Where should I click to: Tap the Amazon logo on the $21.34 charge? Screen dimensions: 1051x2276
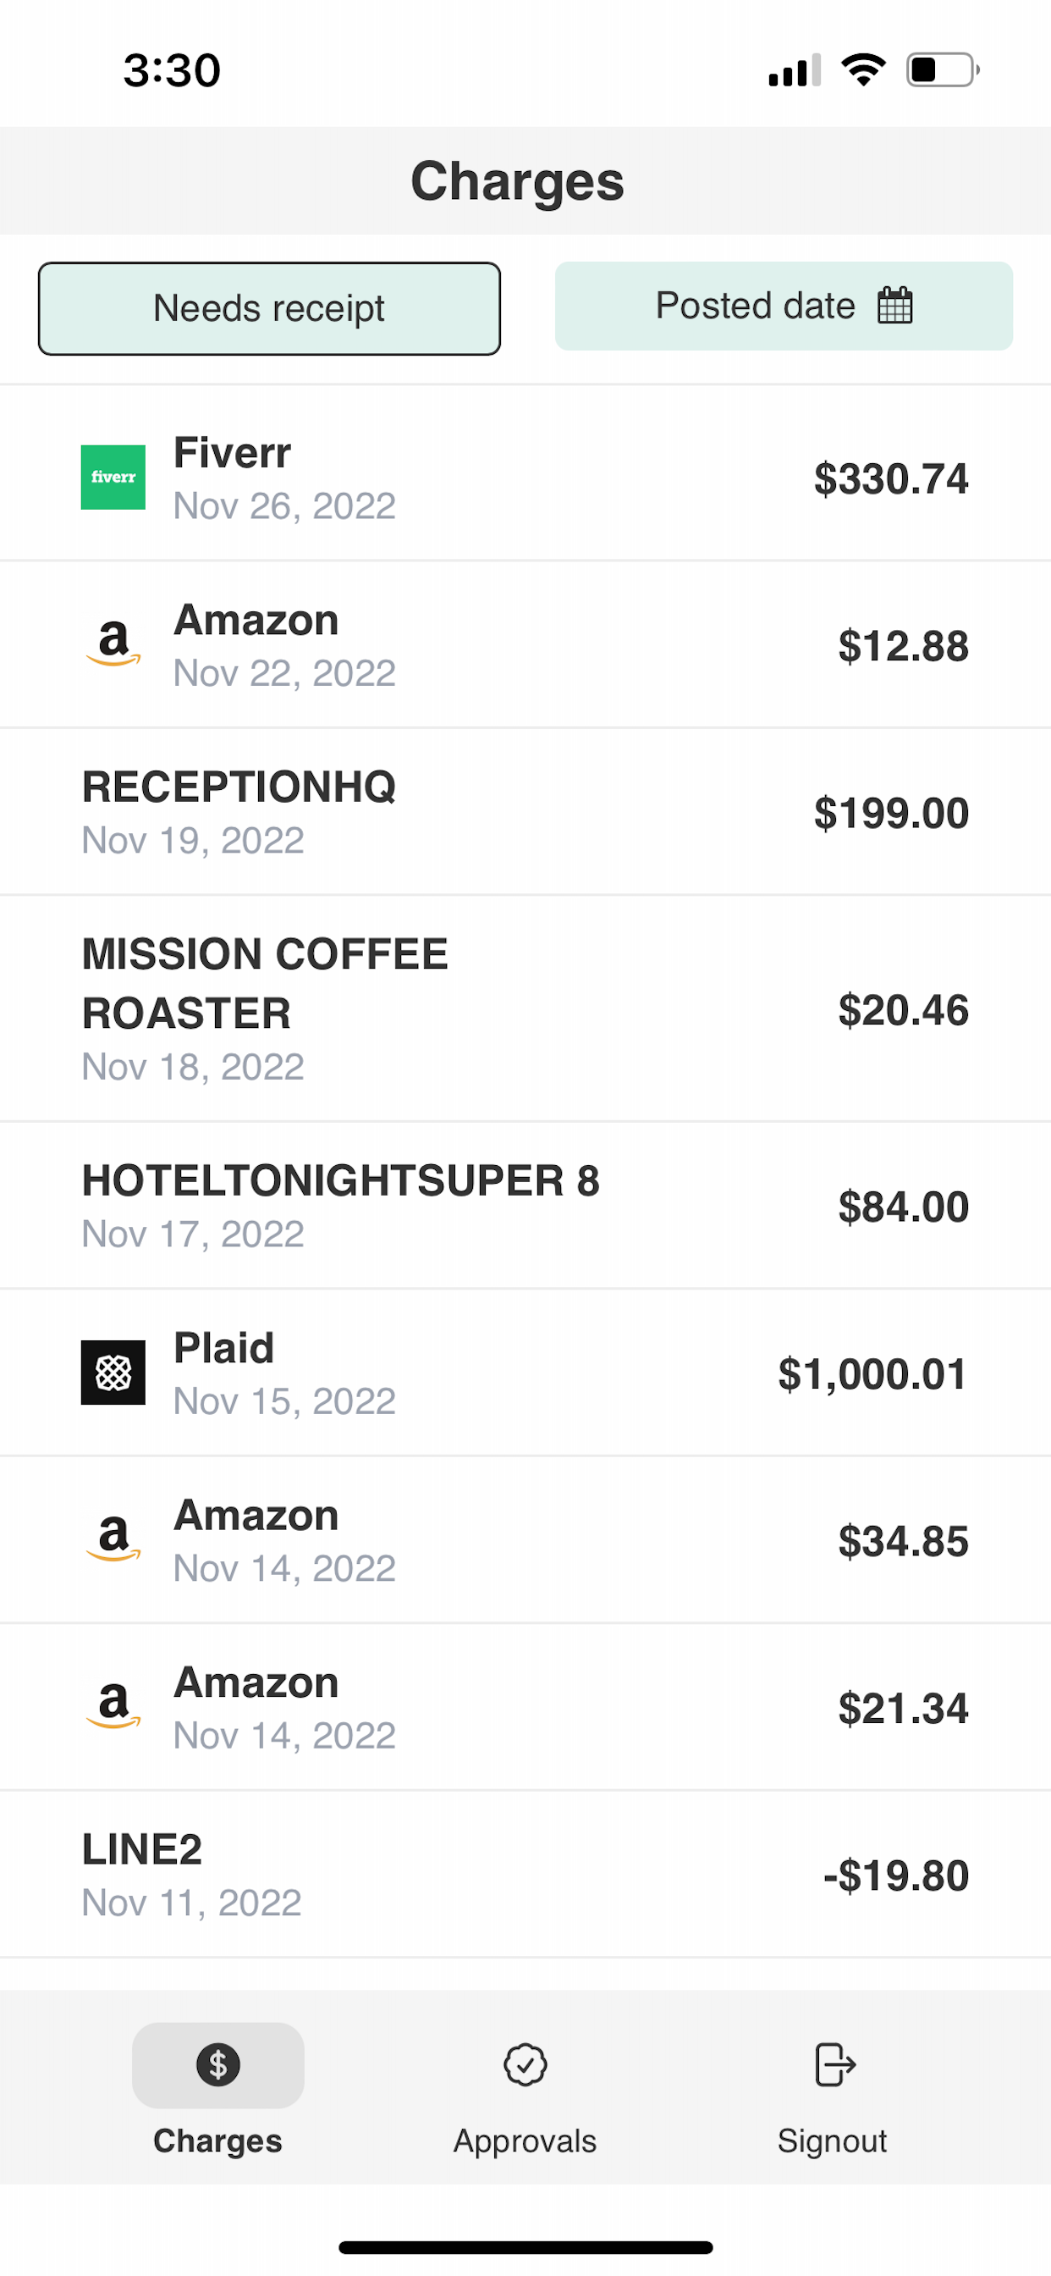click(113, 1705)
